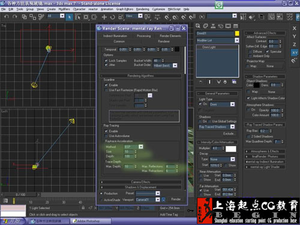This screenshot has width=300, height=225.
Task: Open the Modify command panel tab
Action: click(205, 26)
